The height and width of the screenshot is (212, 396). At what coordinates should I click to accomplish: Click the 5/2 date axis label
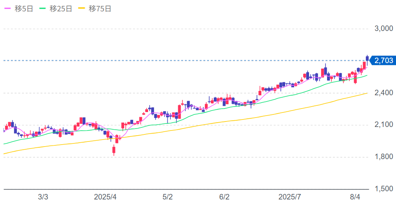(168, 197)
